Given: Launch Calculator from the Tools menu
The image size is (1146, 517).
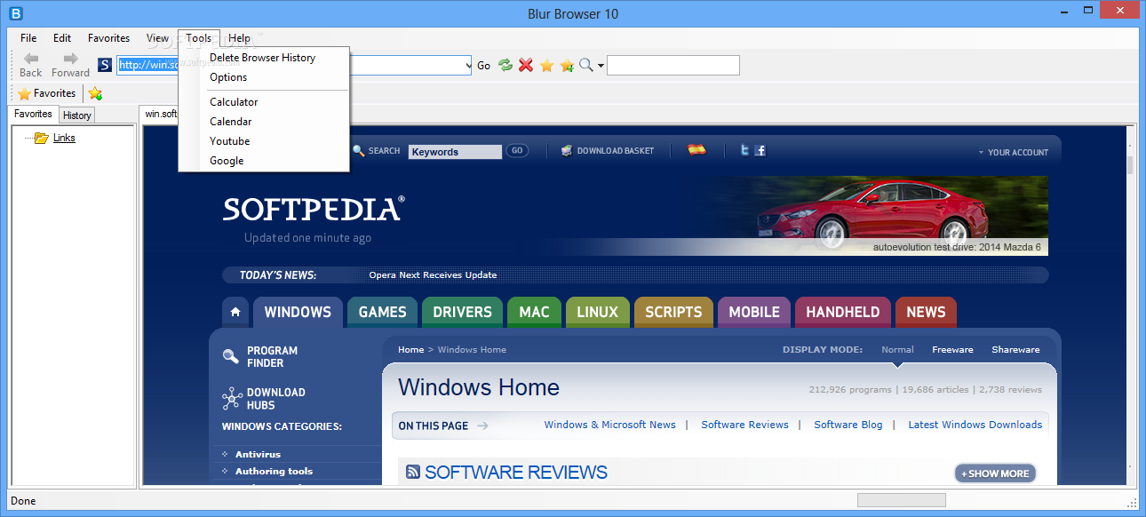Looking at the screenshot, I should pyautogui.click(x=264, y=102).
